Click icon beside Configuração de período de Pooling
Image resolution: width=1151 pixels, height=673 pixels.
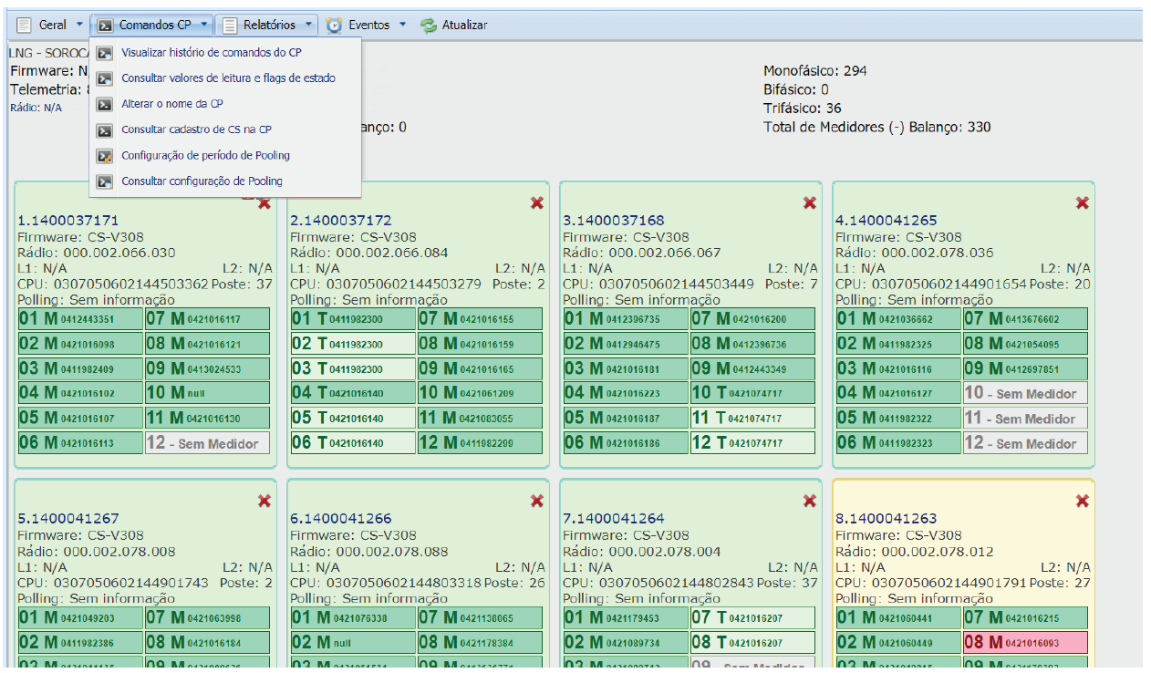[x=106, y=156]
